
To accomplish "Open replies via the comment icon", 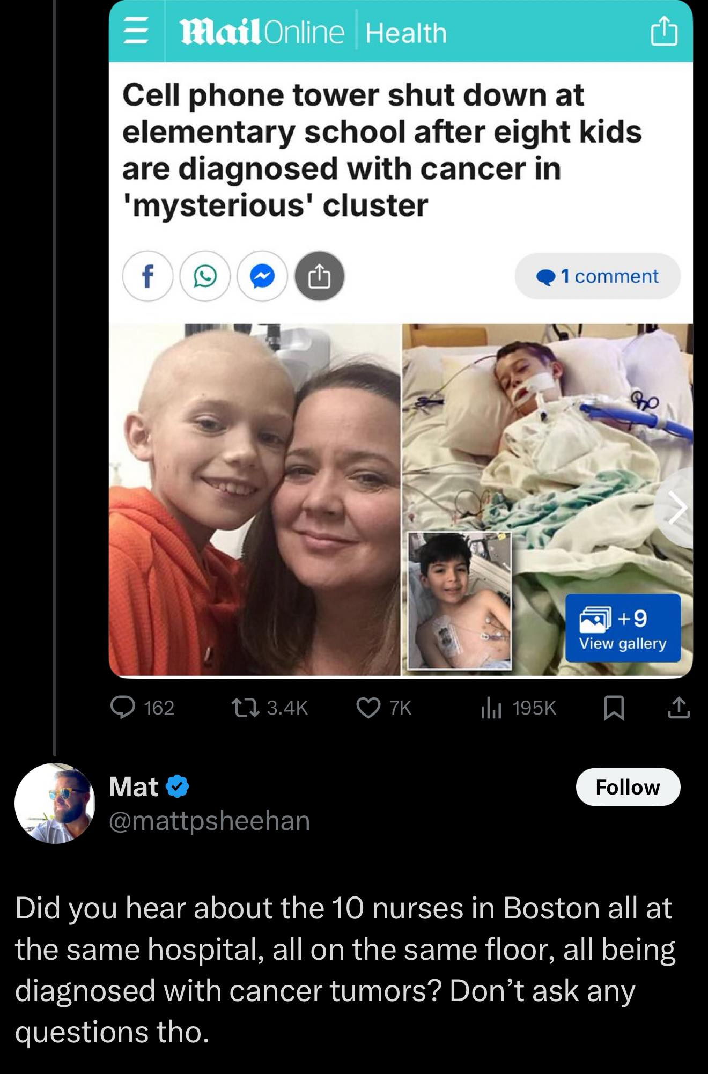I will point(123,708).
